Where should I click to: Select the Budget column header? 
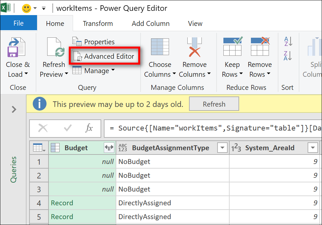76,148
